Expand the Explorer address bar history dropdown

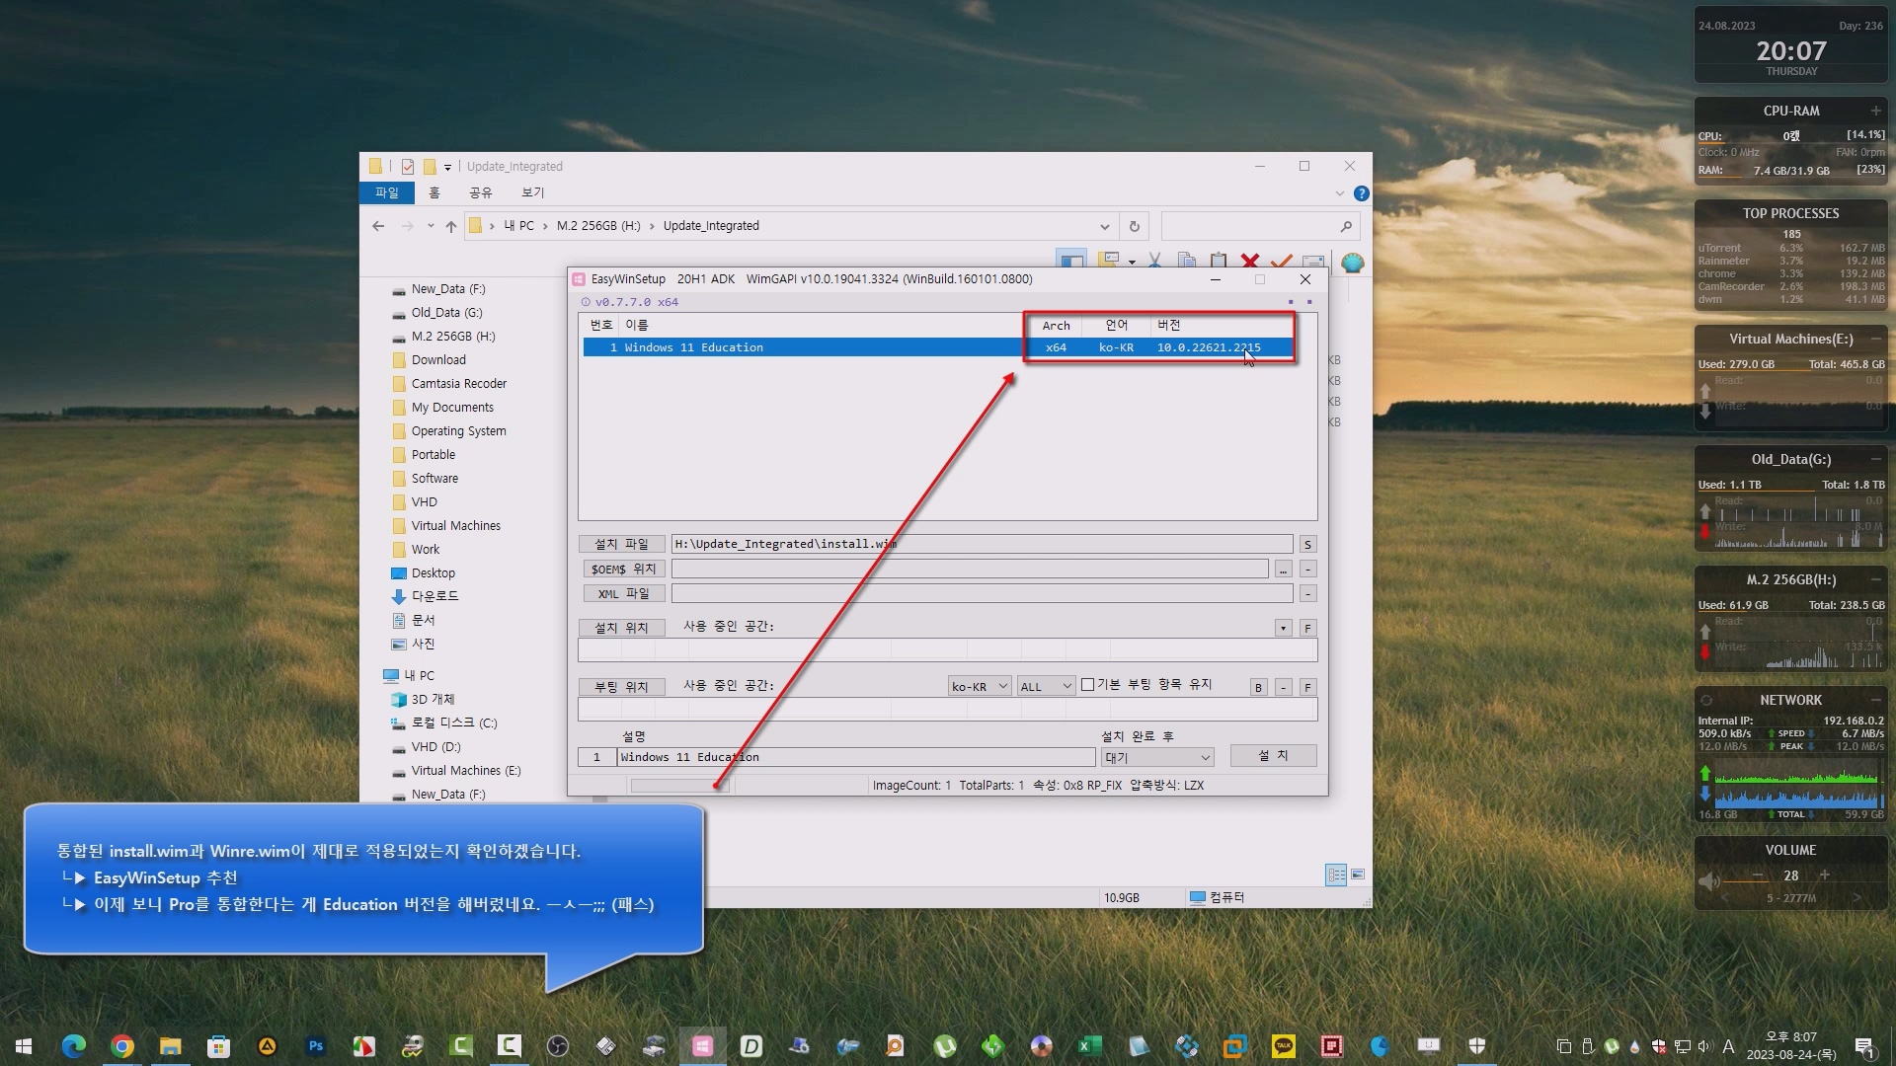(1105, 226)
